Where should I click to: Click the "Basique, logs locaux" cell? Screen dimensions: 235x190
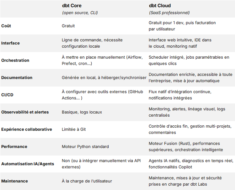coord(82,112)
